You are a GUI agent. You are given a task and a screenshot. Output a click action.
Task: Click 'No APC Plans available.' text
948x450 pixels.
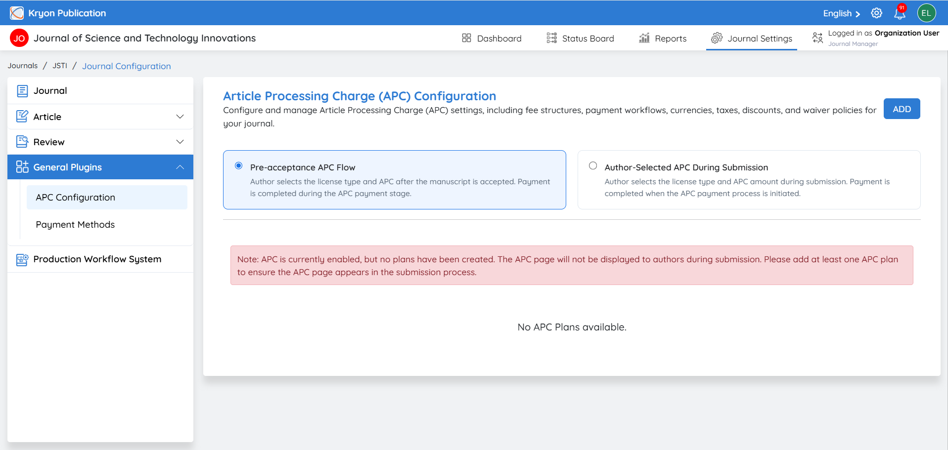pyautogui.click(x=572, y=327)
